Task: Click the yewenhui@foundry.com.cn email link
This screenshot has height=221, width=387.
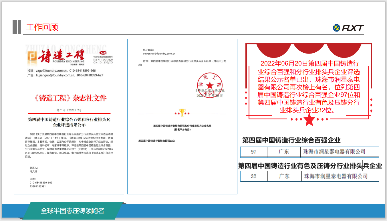Action: point(159,54)
